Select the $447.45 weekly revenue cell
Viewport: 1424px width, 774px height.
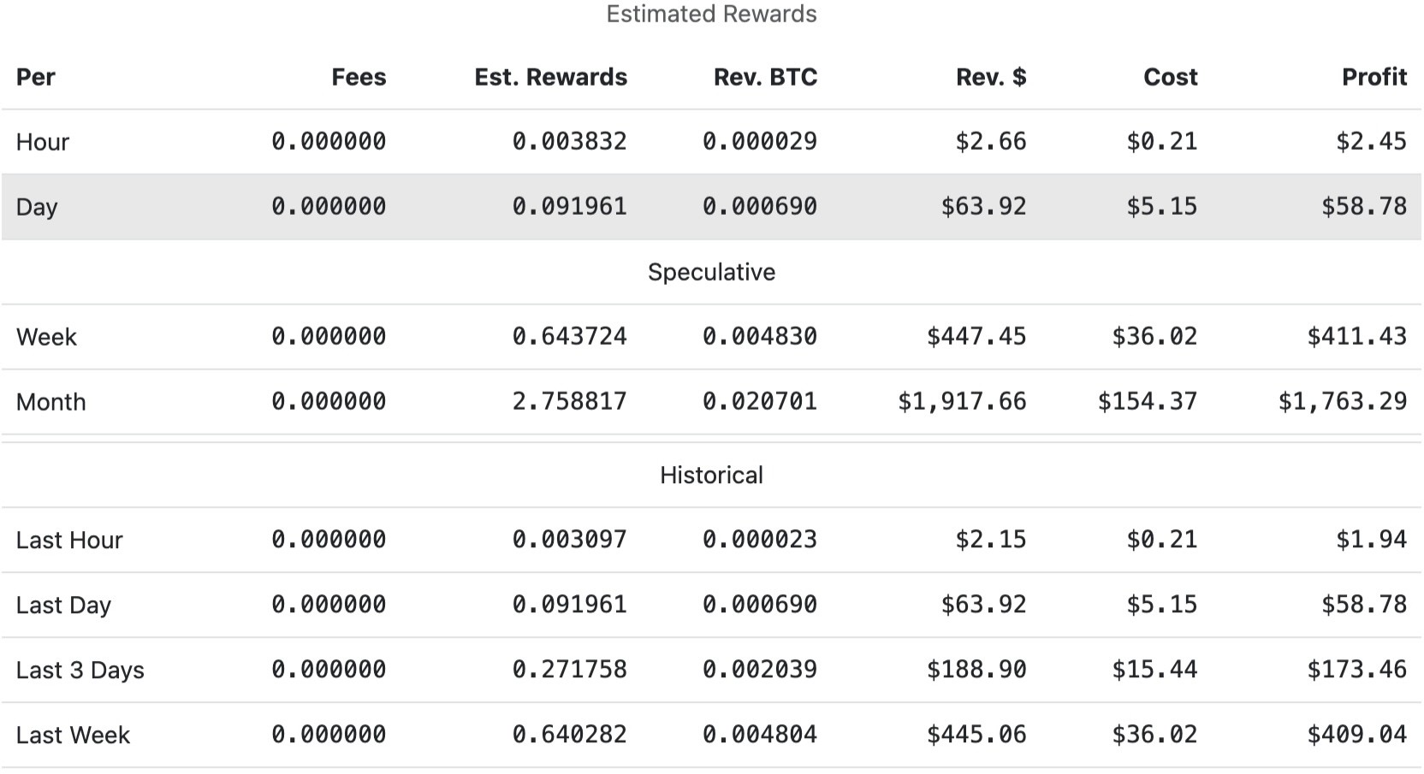coord(976,336)
